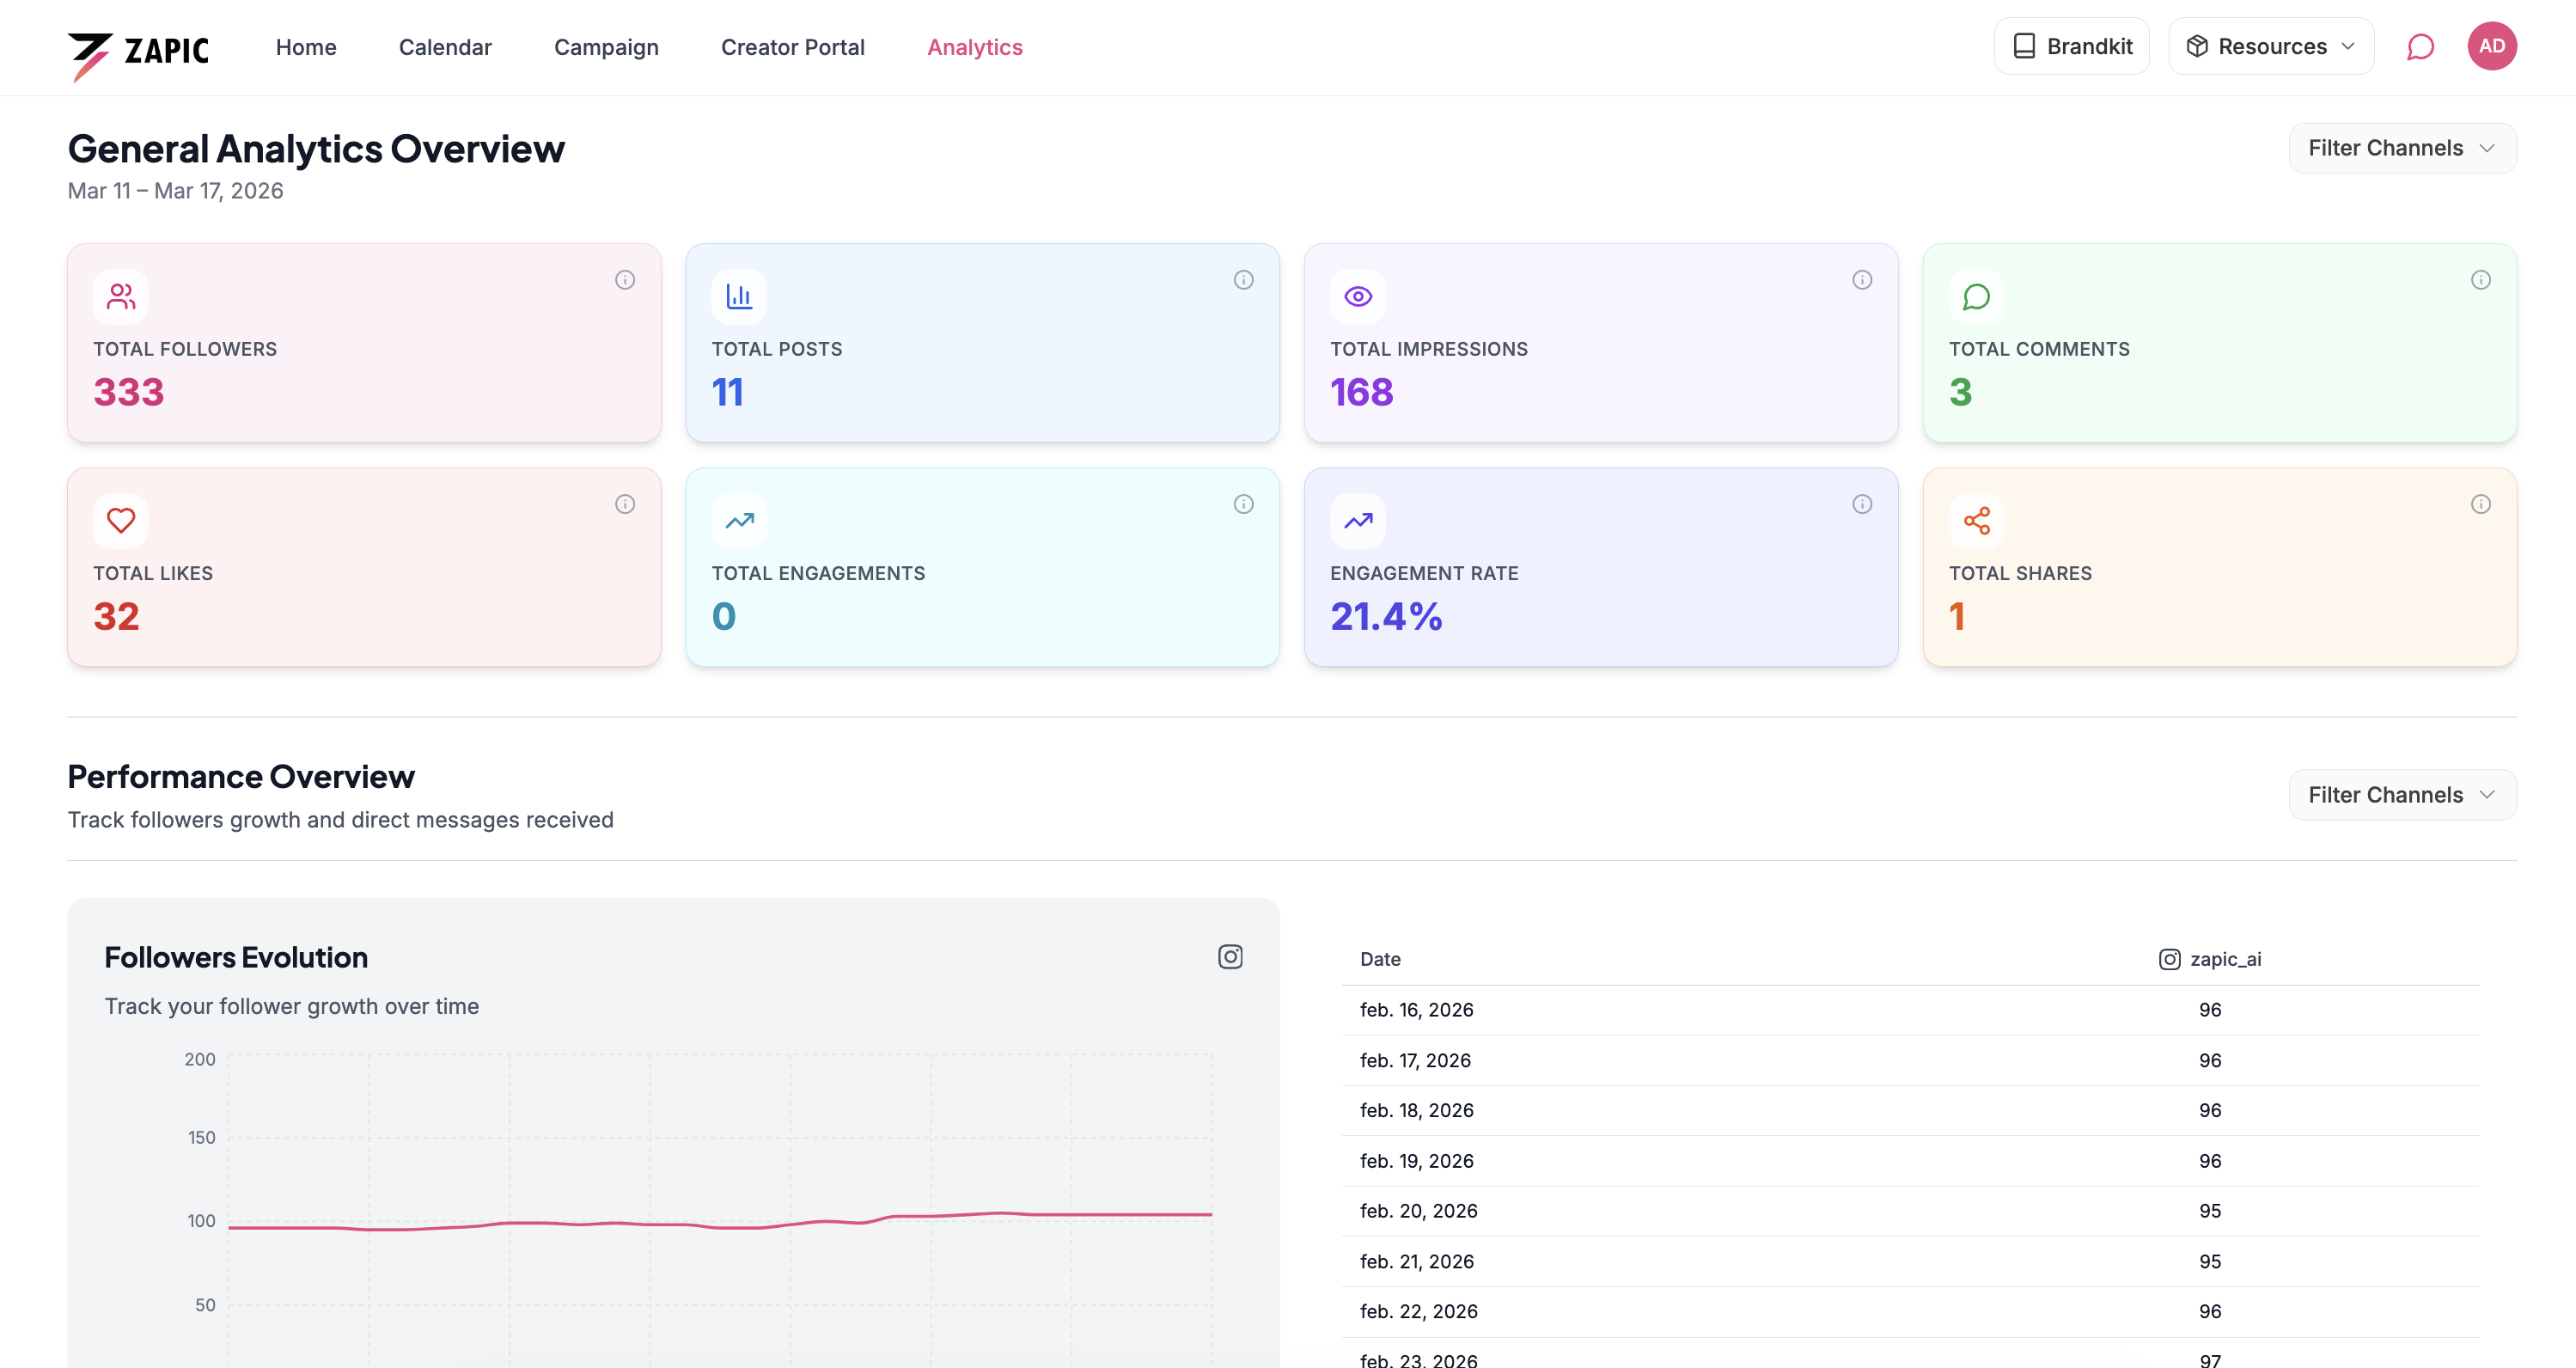Viewport: 2576px width, 1368px height.
Task: Open Filter Channels in Performance Overview
Action: click(x=2401, y=795)
